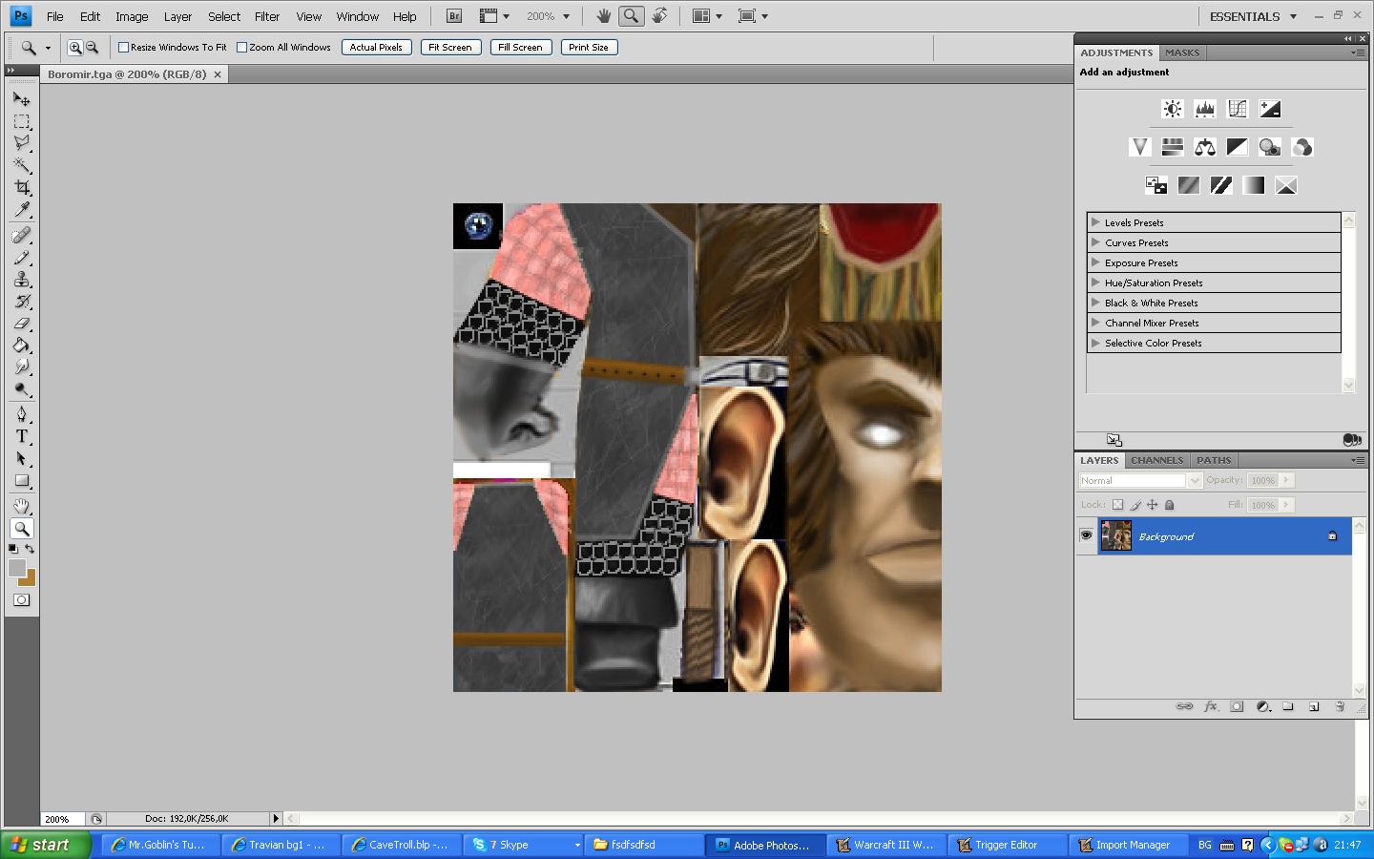Click the Fill Screen button
Image resolution: width=1374 pixels, height=859 pixels.
click(x=520, y=47)
